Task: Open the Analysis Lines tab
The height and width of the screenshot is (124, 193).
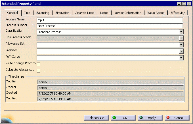Action: coord(85,13)
